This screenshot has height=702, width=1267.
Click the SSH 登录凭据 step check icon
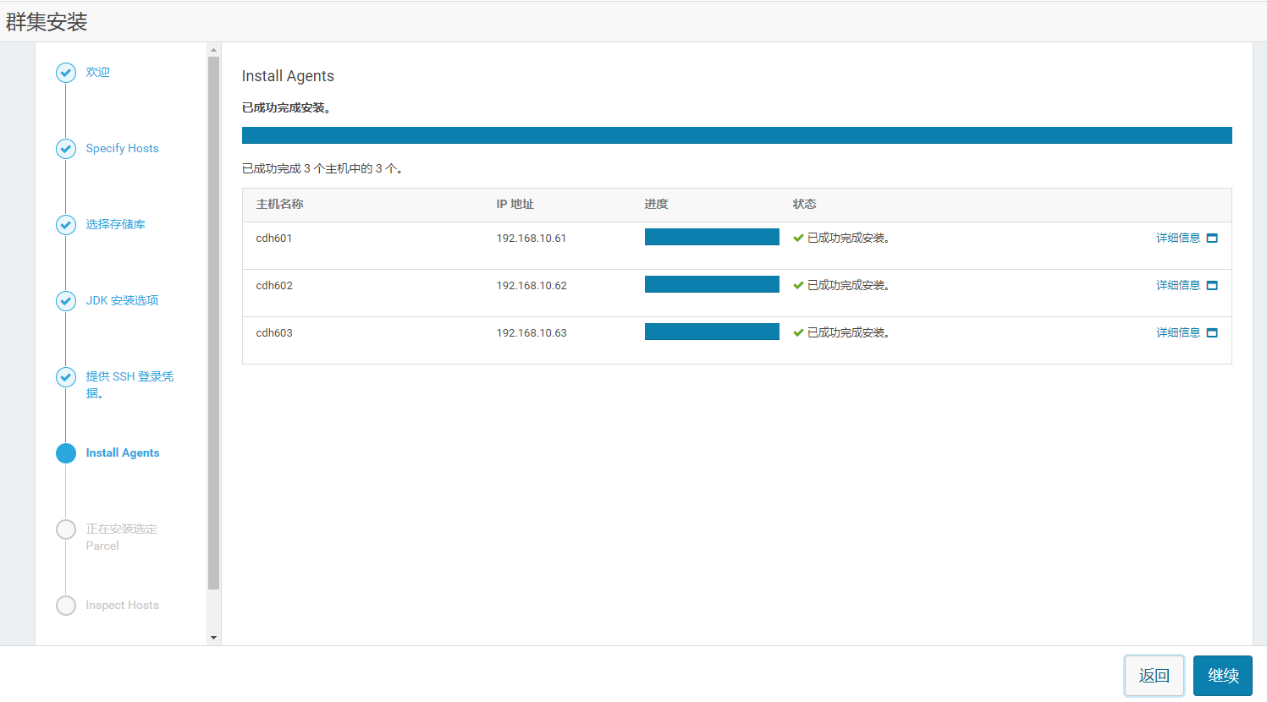pyautogui.click(x=66, y=377)
